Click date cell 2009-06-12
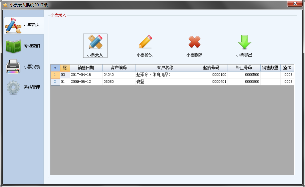This screenshot has width=305, height=187. click(x=86, y=82)
